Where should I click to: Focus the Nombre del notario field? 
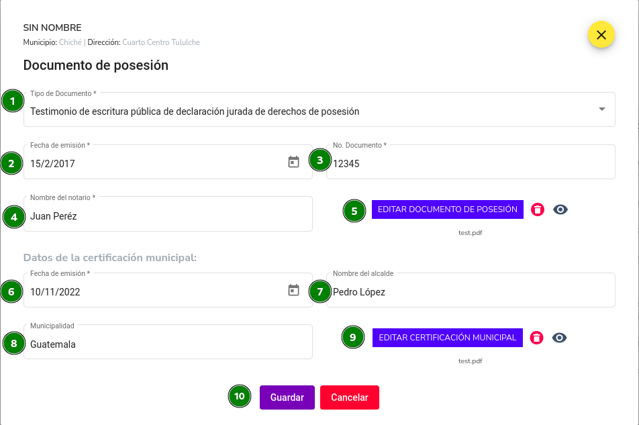[168, 214]
